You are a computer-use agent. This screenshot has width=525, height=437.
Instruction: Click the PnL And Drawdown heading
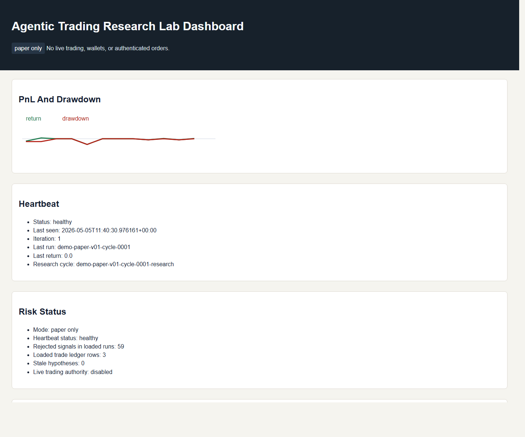point(60,99)
